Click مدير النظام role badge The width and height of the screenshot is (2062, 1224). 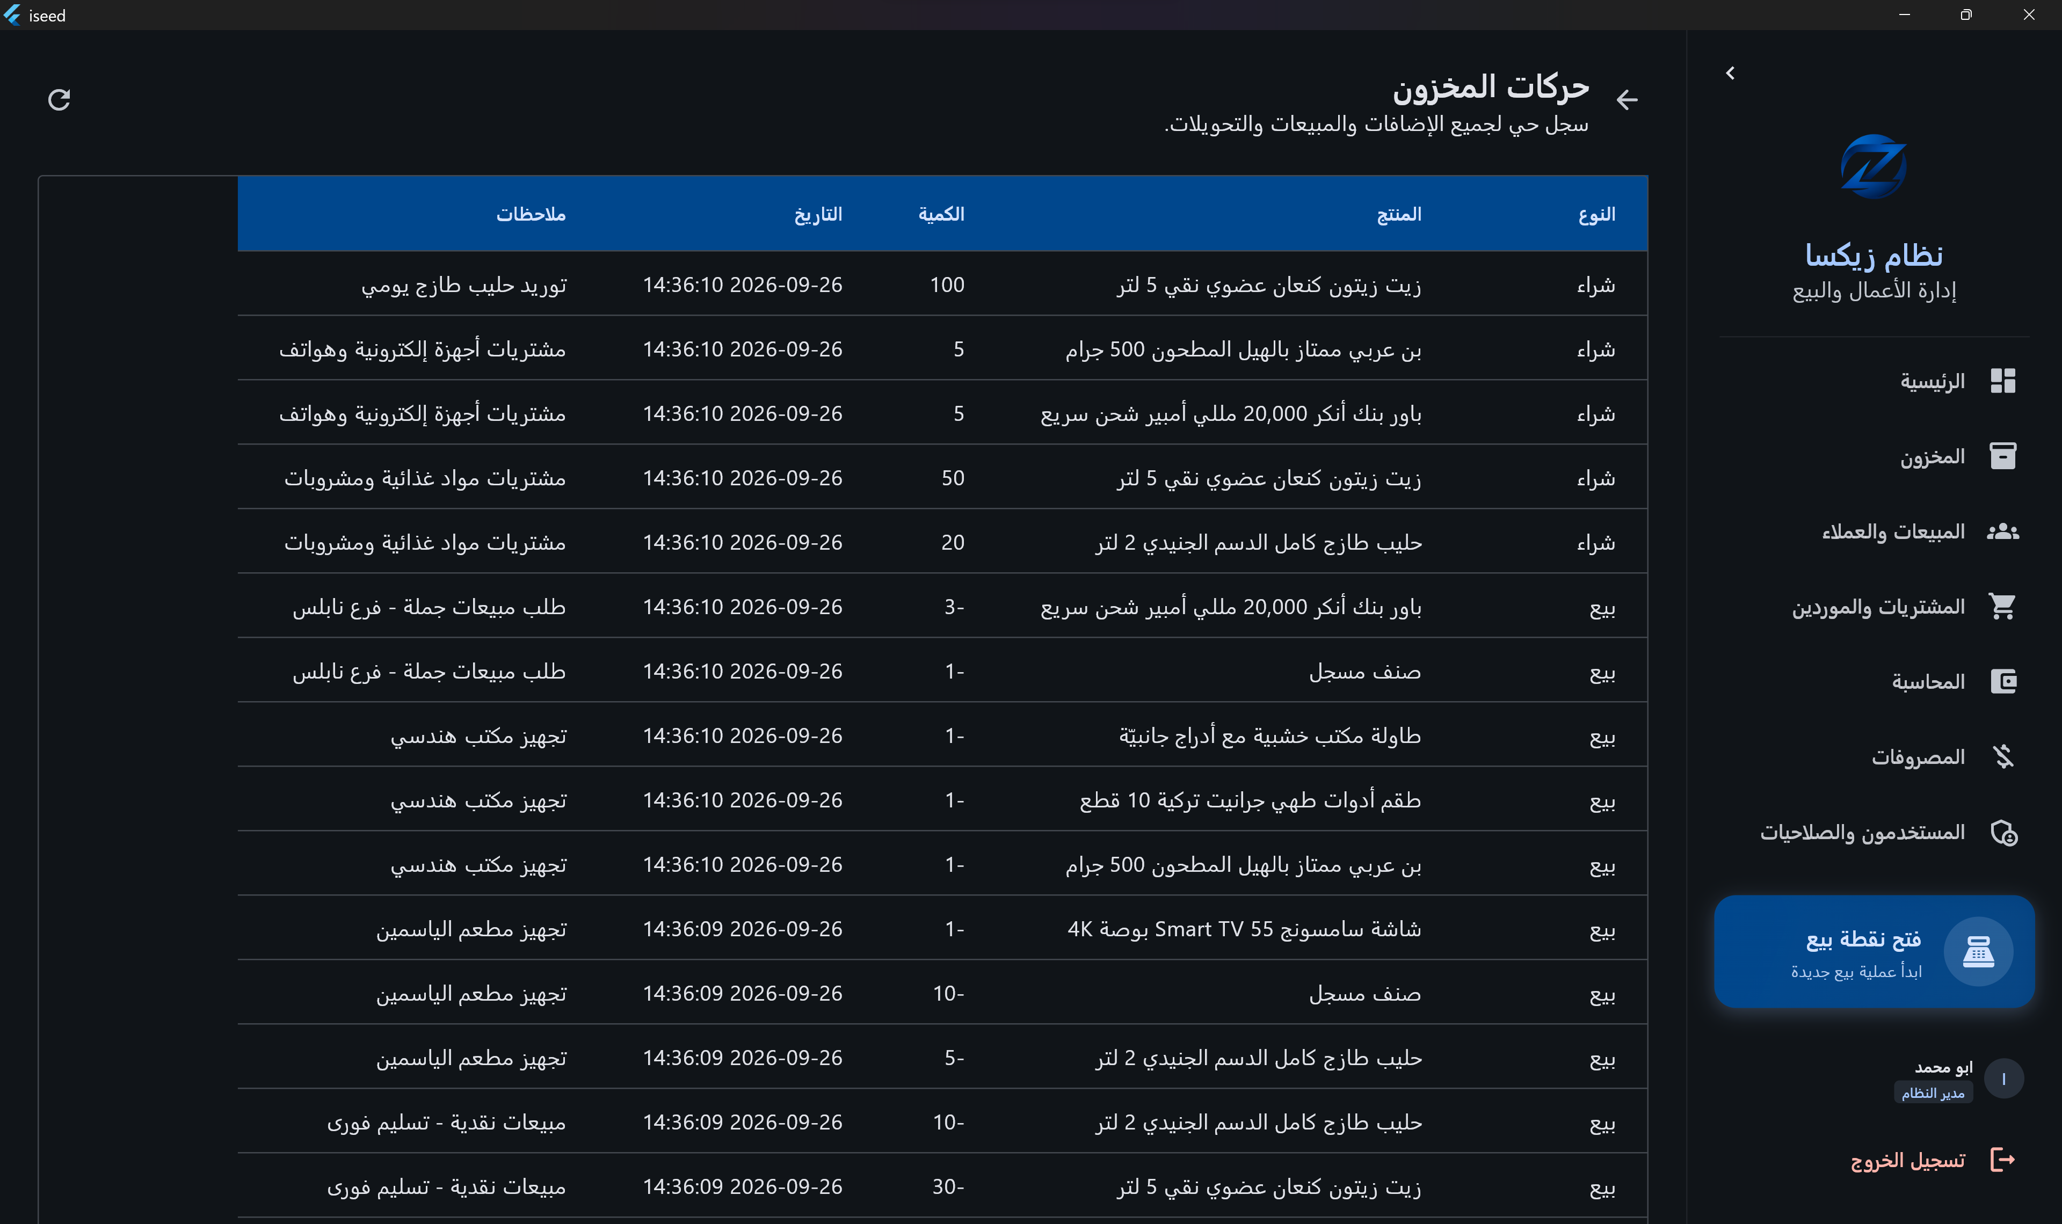tap(1933, 1093)
